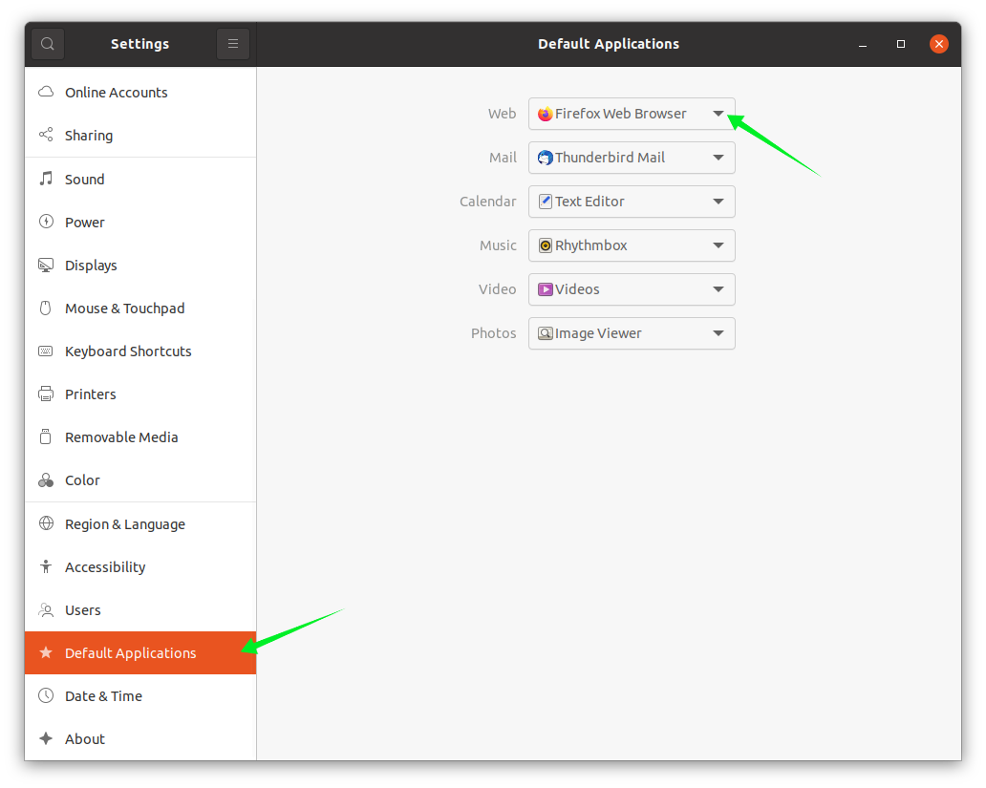Switch to the Displays panel
This screenshot has width=986, height=788.
(x=140, y=265)
